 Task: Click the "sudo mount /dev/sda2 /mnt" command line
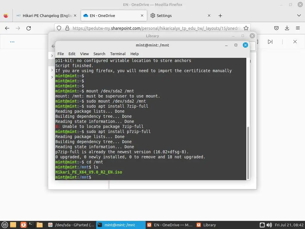click(x=116, y=101)
